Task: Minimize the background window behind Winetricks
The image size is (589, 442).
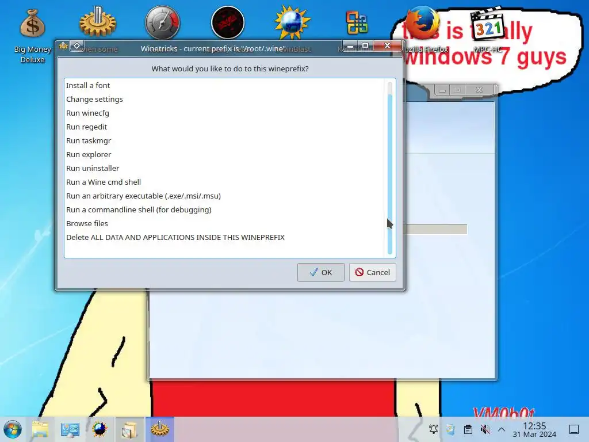Action: [442, 90]
